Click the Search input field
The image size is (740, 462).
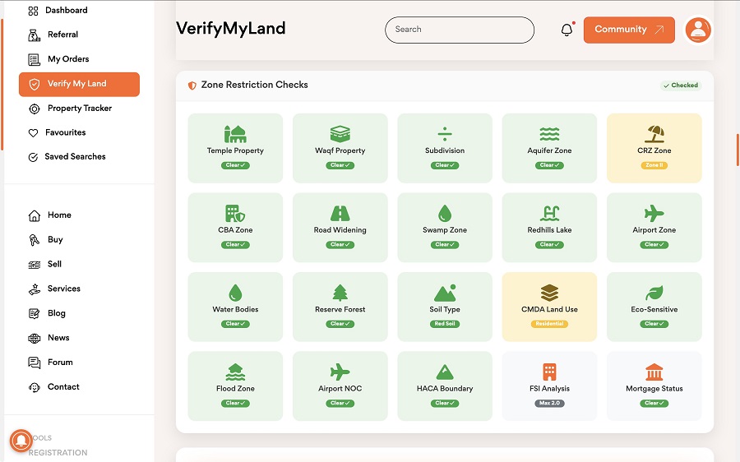459,30
